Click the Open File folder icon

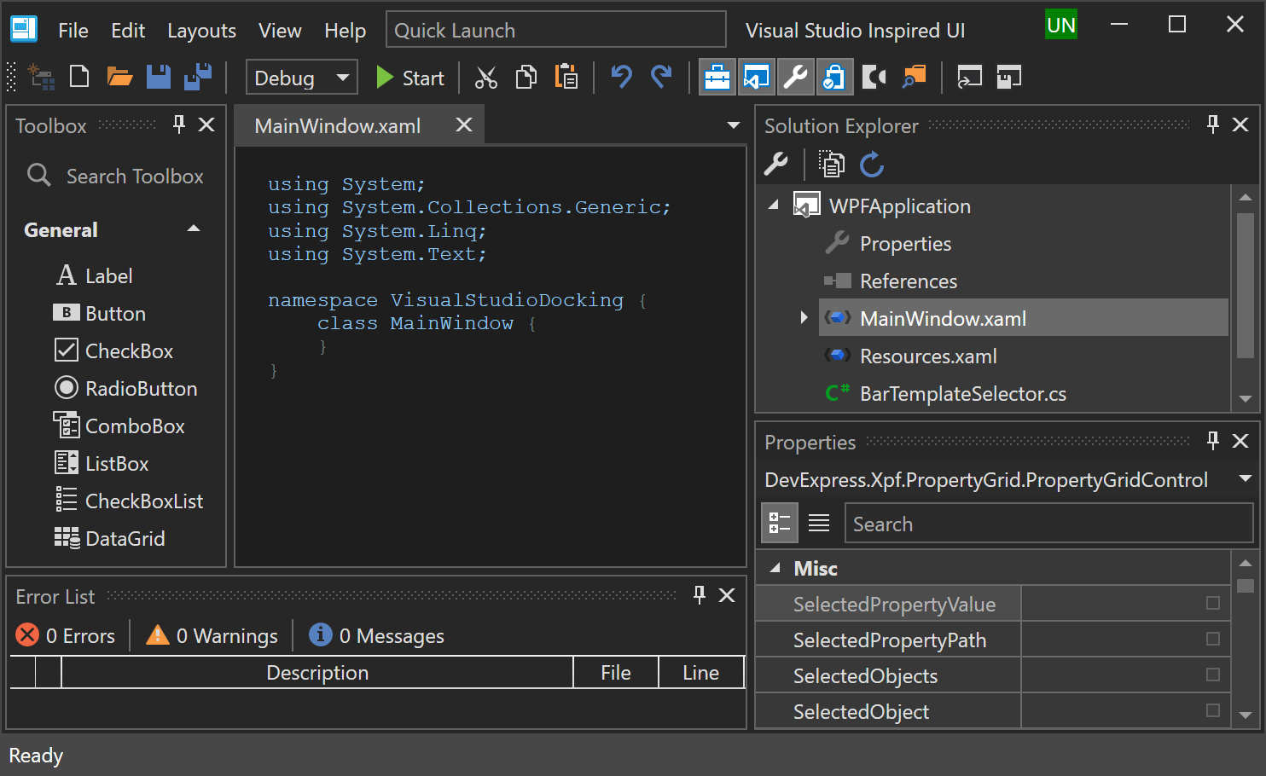pos(119,78)
